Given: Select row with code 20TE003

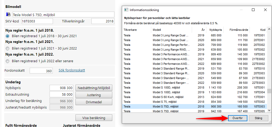Looking at the screenshot, I should pyautogui.click(x=195, y=73).
